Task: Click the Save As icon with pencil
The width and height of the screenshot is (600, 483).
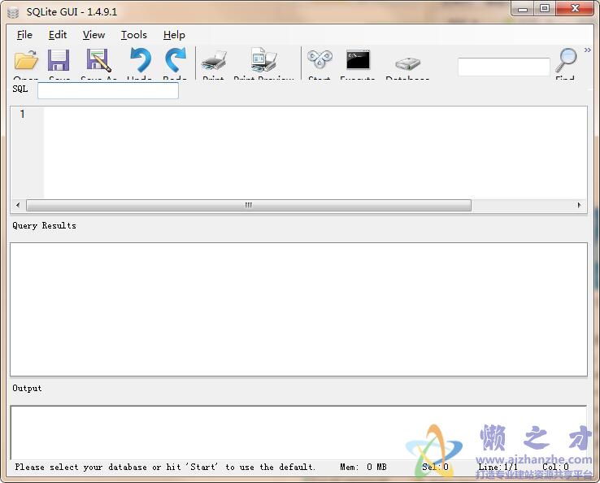Action: (98, 60)
